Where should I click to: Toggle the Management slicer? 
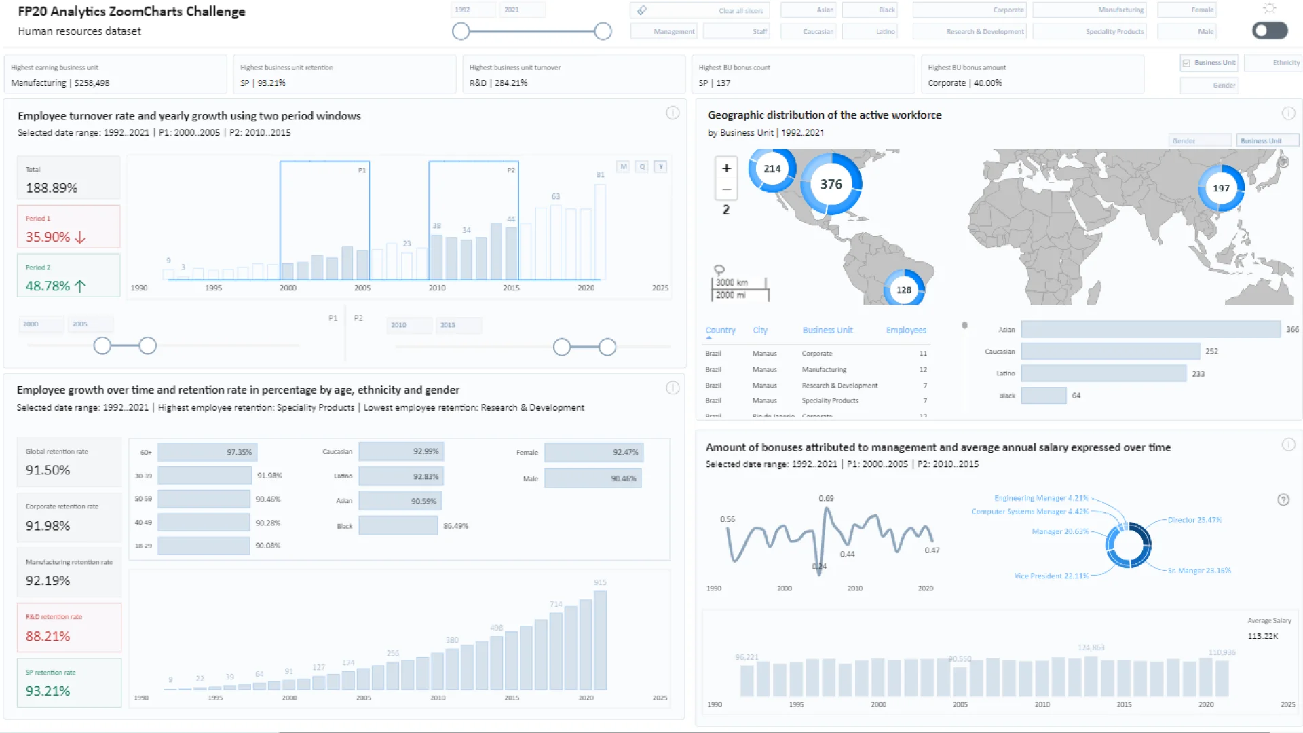click(x=664, y=31)
